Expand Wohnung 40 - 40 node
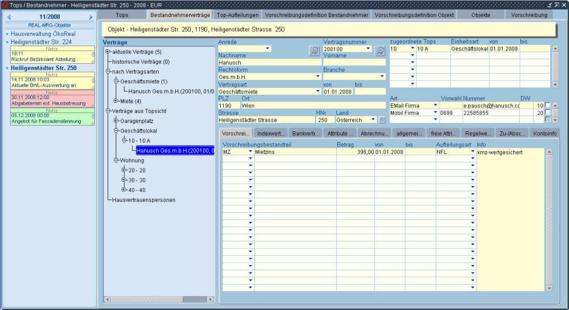This screenshot has height=310, width=569. pos(124,189)
